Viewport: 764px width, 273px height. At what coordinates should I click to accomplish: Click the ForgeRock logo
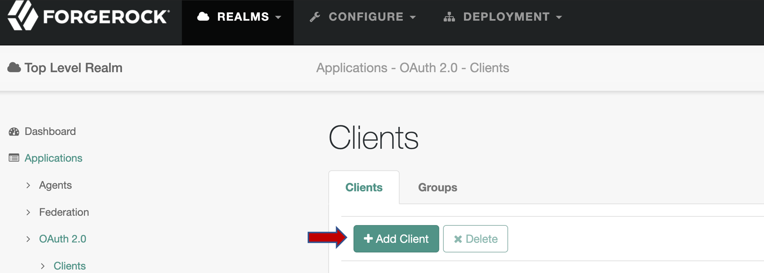point(89,16)
